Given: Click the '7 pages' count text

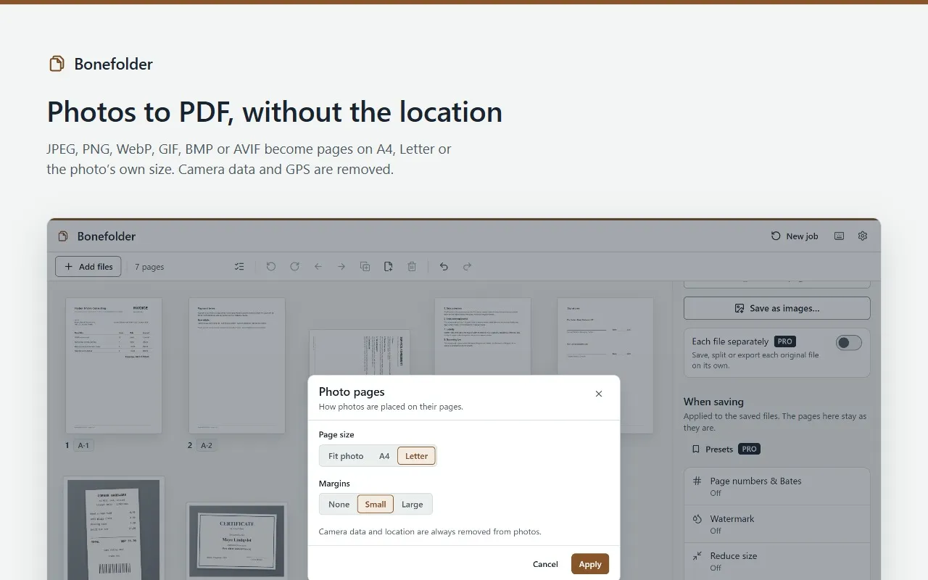Looking at the screenshot, I should click(149, 267).
